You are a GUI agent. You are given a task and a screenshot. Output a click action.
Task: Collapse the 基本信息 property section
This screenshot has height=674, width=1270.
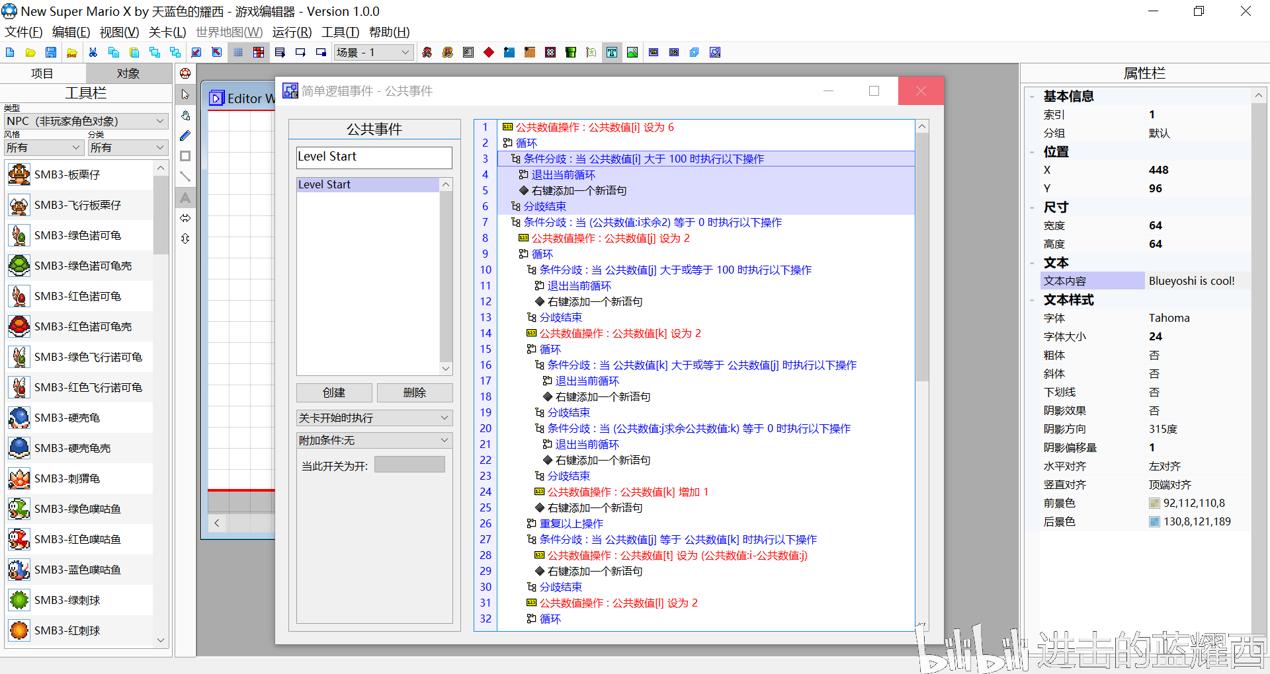click(x=1032, y=96)
